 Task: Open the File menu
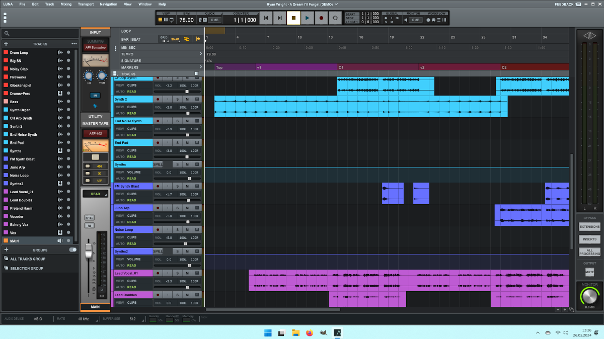pyautogui.click(x=22, y=4)
